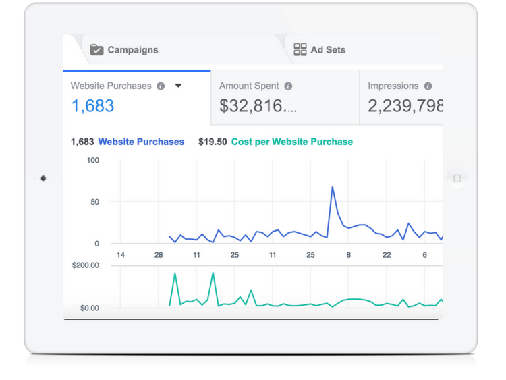Click the highest peak of the blue line
Screen dimensions: 506x380
click(x=333, y=187)
